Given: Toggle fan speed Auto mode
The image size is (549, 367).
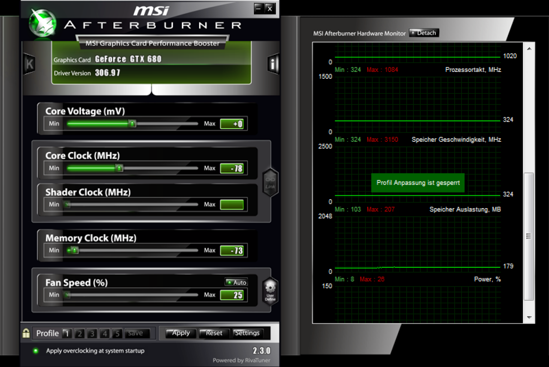Looking at the screenshot, I should point(236,282).
